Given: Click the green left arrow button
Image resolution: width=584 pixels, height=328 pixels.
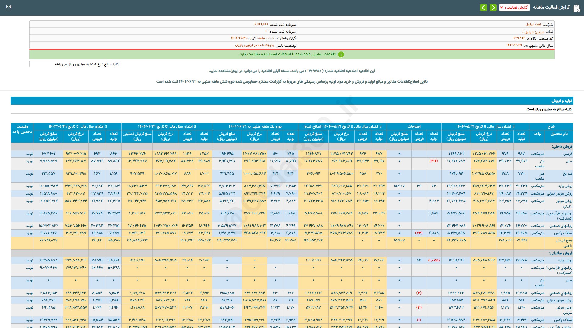Looking at the screenshot, I should click(483, 7).
